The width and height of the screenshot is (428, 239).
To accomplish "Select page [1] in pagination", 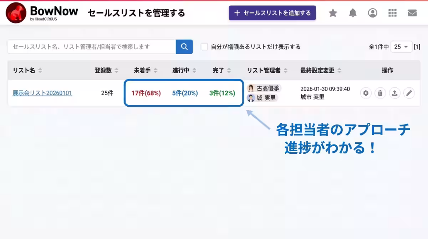I will click(x=418, y=47).
